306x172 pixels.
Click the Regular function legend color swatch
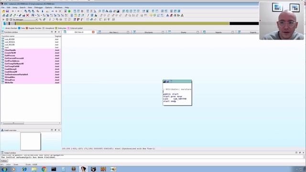(27, 28)
